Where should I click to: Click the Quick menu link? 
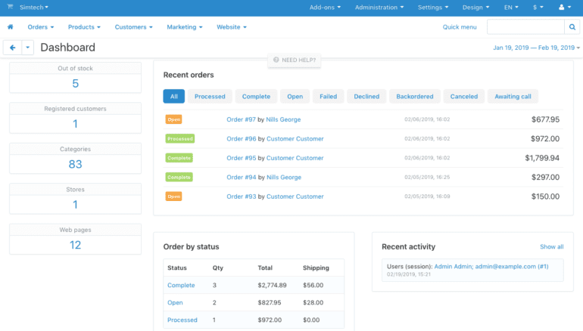tap(460, 27)
